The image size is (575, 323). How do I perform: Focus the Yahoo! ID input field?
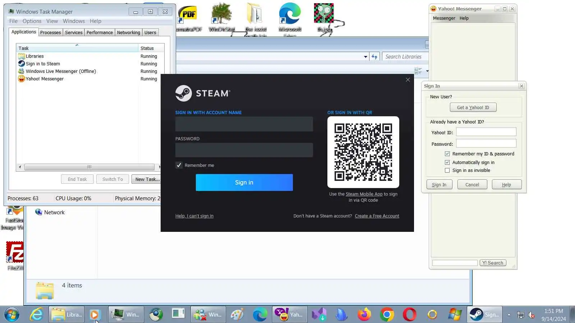pos(486,132)
